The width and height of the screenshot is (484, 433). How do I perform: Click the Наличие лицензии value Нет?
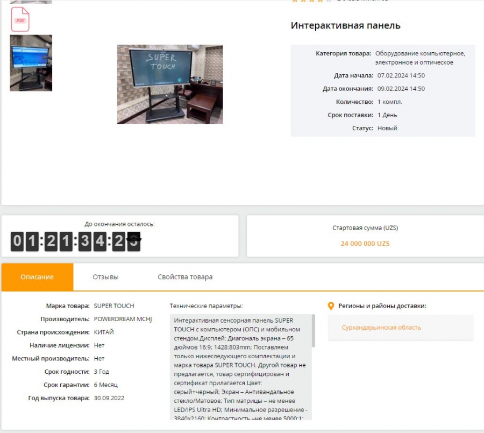click(99, 346)
